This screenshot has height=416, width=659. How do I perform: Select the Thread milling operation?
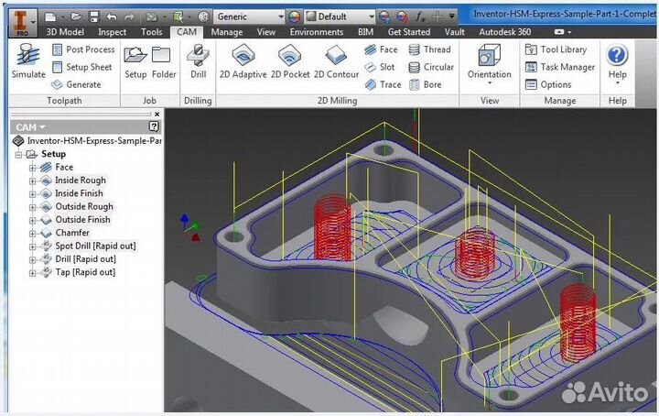pyautogui.click(x=429, y=49)
